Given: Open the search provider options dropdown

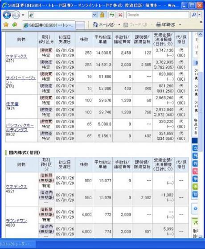Looking at the screenshot, I should (200, 15).
